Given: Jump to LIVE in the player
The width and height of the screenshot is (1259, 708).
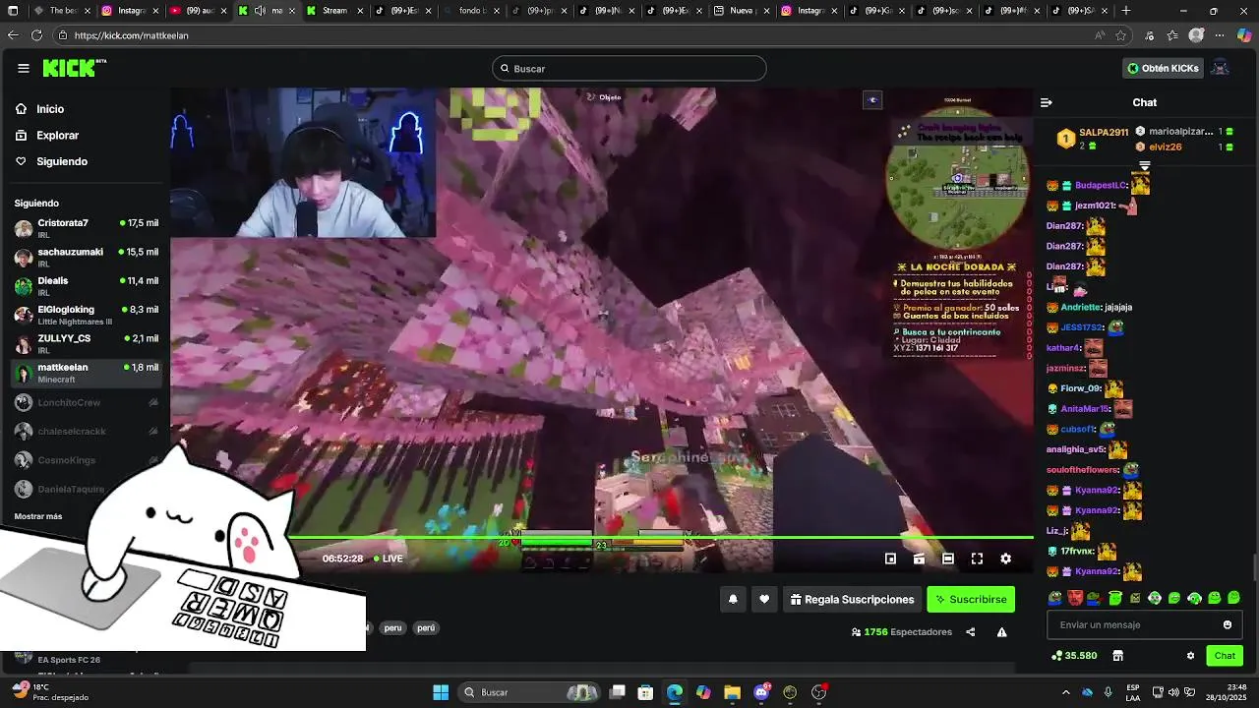Looking at the screenshot, I should click(x=388, y=559).
